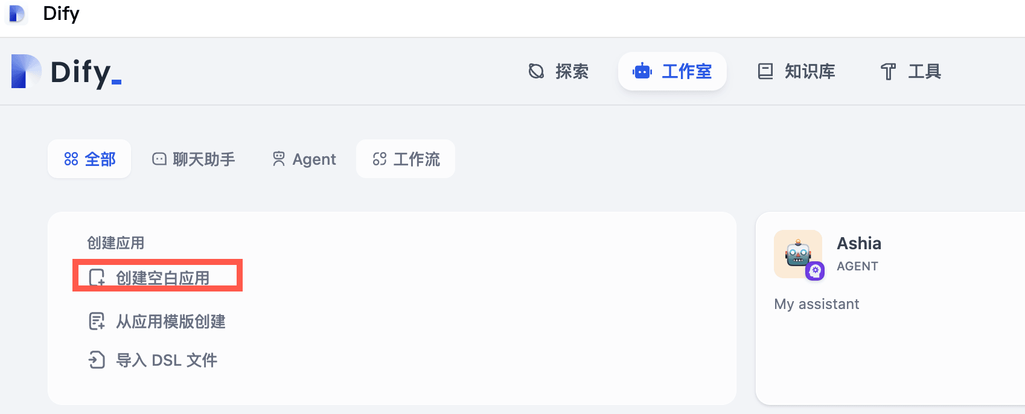Click the 从应用模版创建 template icon

97,321
